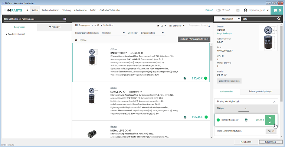Switch to the Filter(27) tab

(55, 27)
